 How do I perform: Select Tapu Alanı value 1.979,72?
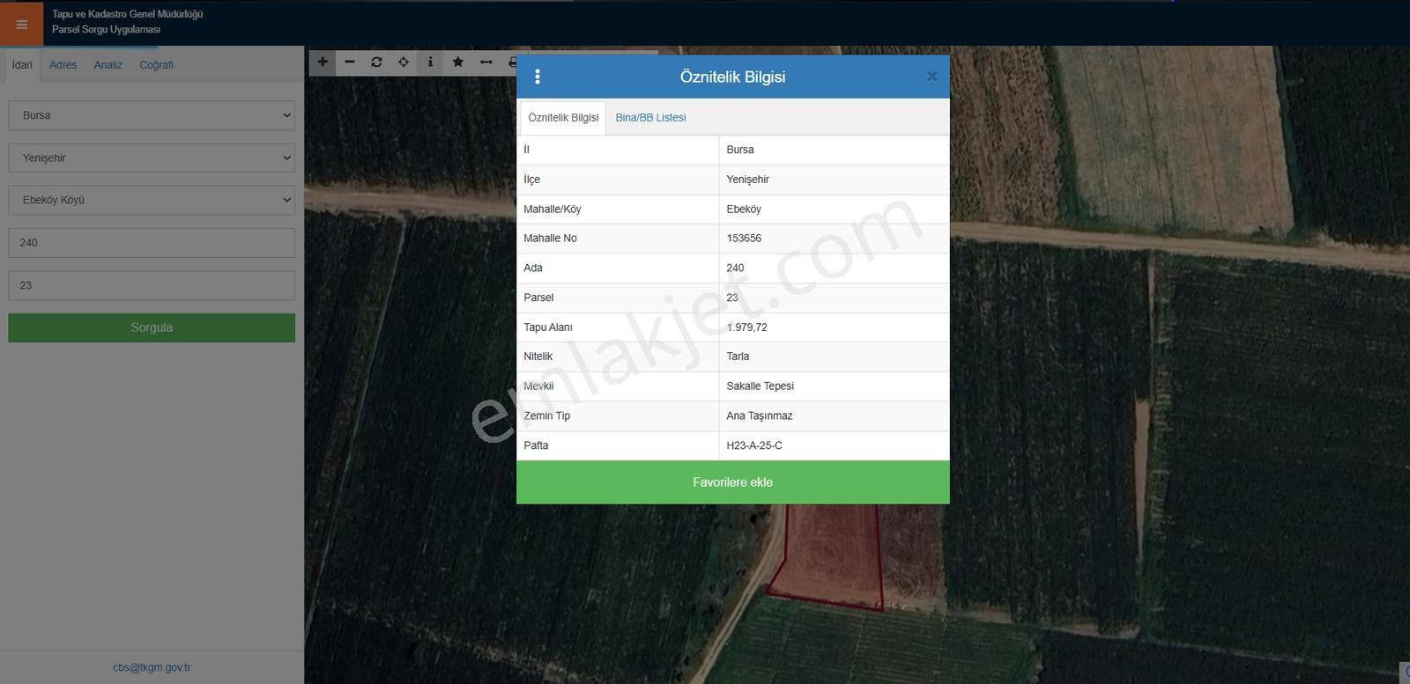click(746, 327)
